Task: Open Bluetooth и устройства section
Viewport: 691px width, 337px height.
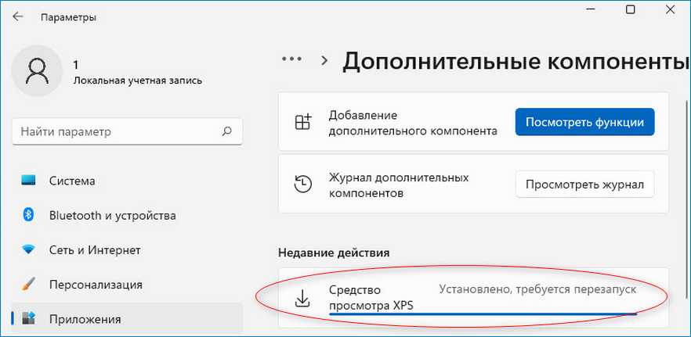Action: pos(127,216)
